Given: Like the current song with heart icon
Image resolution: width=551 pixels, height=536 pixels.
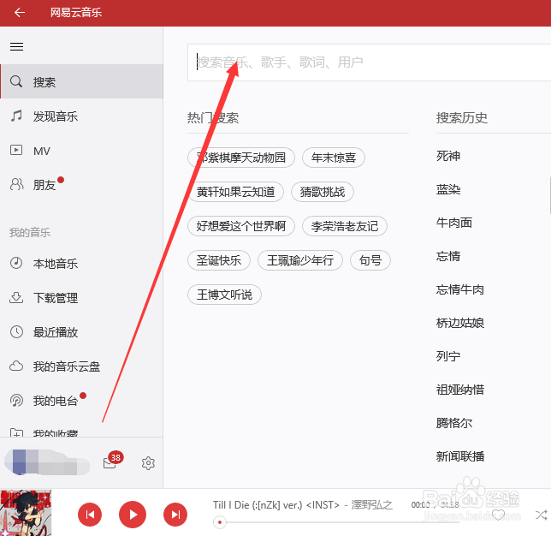Looking at the screenshot, I should coord(498,515).
